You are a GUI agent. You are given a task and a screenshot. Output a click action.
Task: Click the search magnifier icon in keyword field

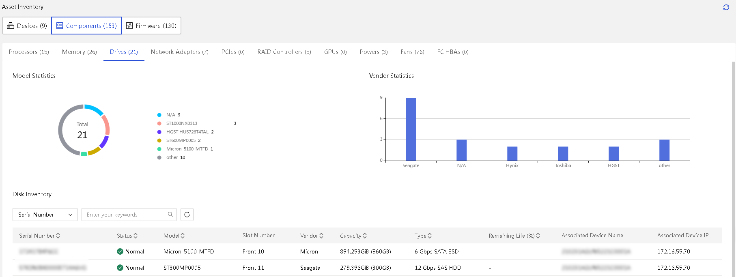(x=170, y=214)
